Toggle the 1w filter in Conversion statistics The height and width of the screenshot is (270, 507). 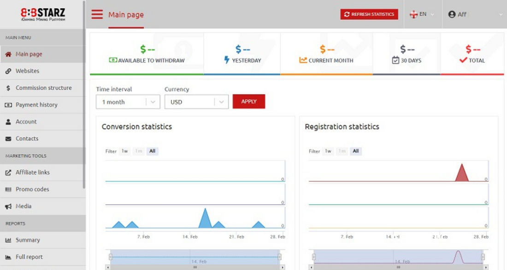[x=124, y=151]
